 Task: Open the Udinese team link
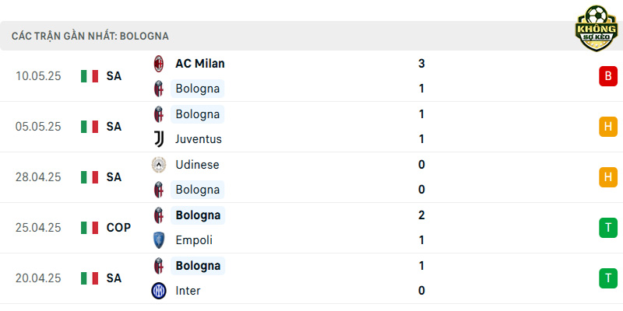click(x=198, y=165)
